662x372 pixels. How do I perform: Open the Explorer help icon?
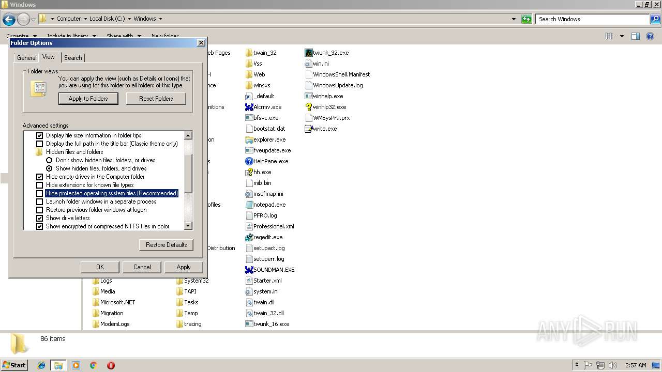pyautogui.click(x=651, y=36)
